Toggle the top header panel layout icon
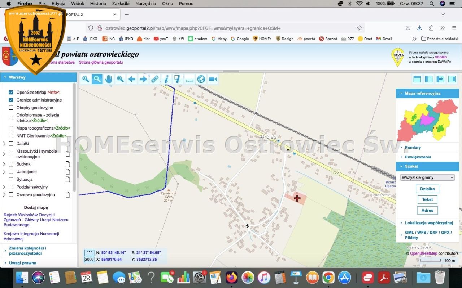Screen dimensions: 462x288 [417, 79]
